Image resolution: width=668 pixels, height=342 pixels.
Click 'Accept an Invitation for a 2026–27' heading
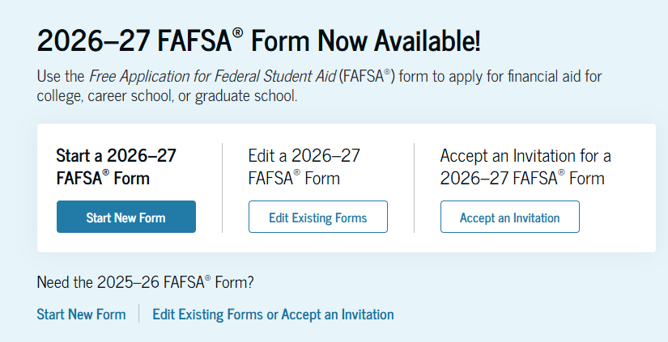click(x=525, y=167)
